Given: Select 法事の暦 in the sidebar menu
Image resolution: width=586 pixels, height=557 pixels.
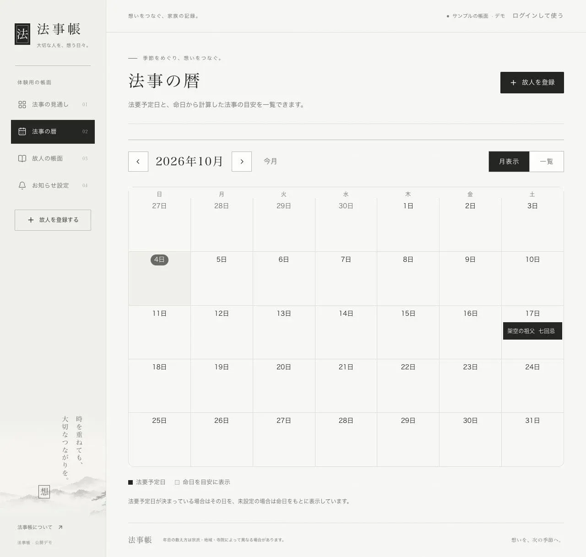Looking at the screenshot, I should click(53, 132).
